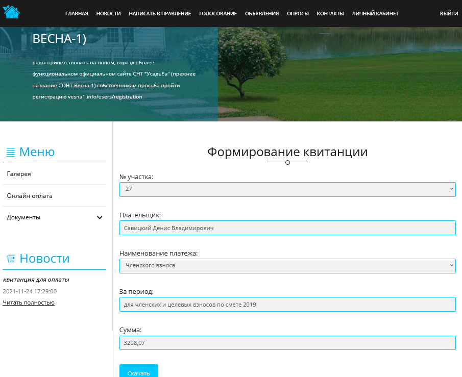Open the № участка dropdown
Image resolution: width=462 pixels, height=377 pixels.
pyautogui.click(x=287, y=189)
